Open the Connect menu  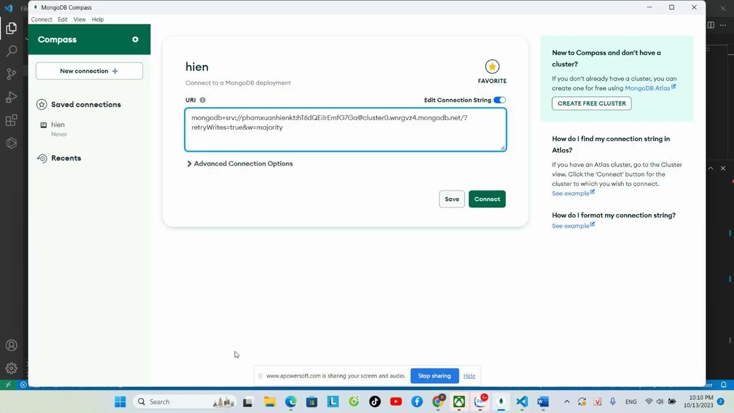pyautogui.click(x=41, y=20)
